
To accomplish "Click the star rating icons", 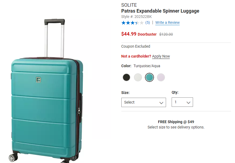I will pos(132,23).
